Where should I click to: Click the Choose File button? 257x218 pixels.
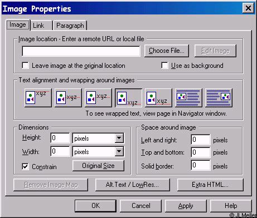[x=167, y=51]
